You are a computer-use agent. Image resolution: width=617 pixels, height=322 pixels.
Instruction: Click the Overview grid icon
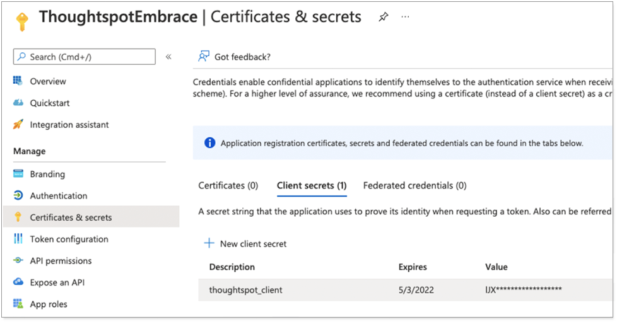[x=18, y=81]
